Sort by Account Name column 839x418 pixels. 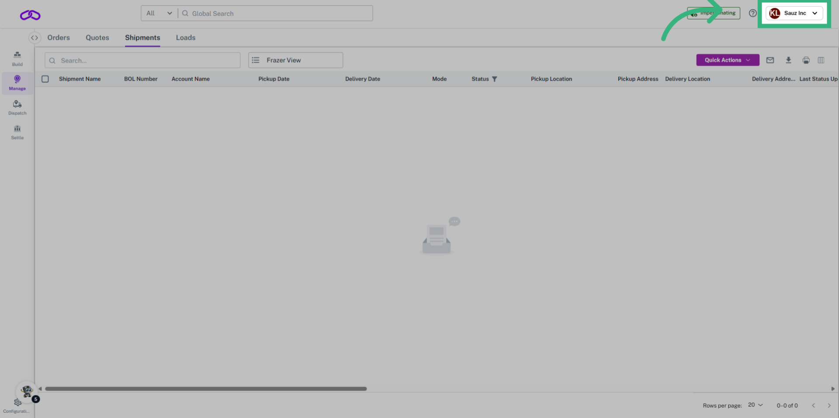click(191, 79)
